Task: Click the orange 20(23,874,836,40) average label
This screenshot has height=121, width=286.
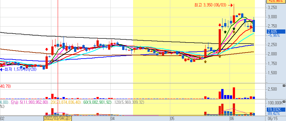Action: (66, 102)
